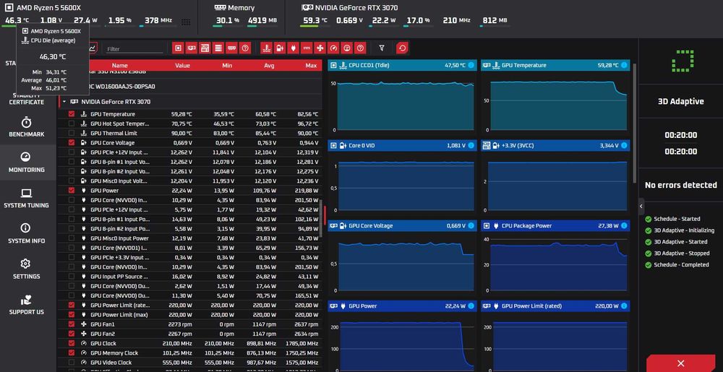This screenshot has width=723, height=372.
Task: Click the GPU Clock row name
Action: pos(103,343)
